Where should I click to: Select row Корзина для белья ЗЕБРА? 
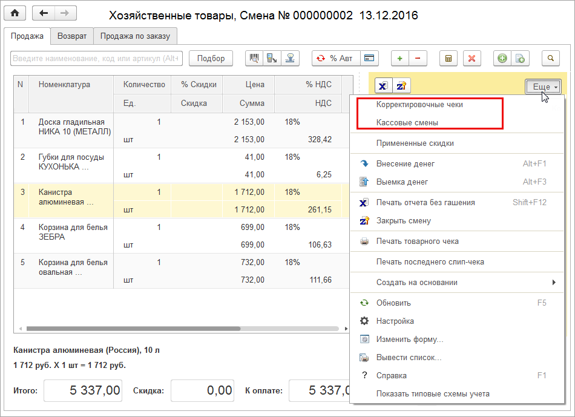(182, 236)
